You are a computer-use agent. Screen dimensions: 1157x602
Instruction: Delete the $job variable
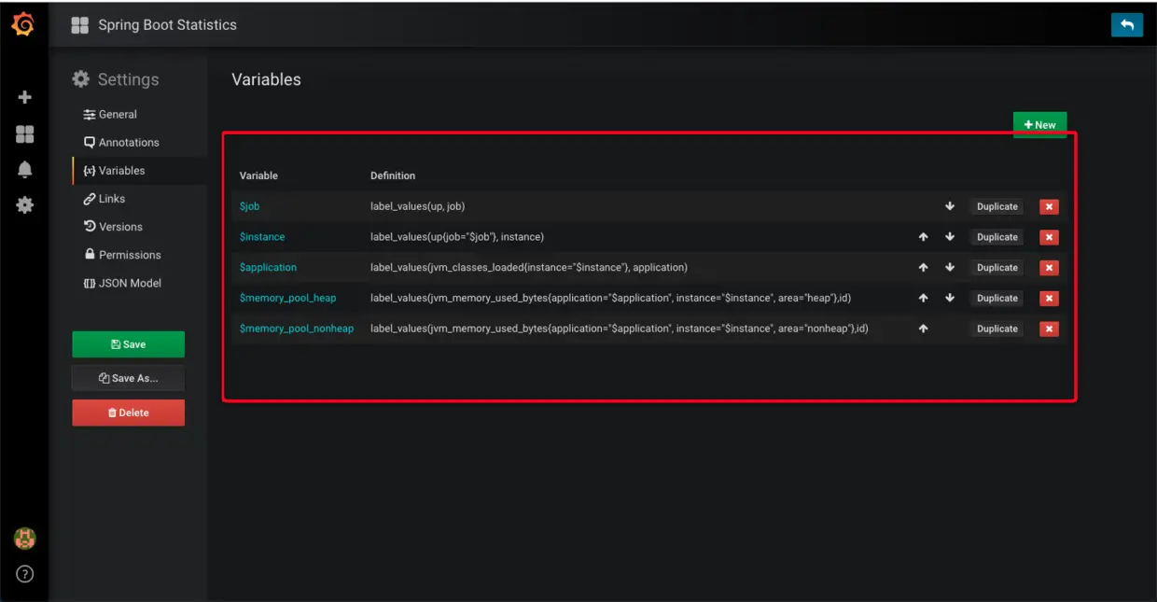pyautogui.click(x=1049, y=207)
